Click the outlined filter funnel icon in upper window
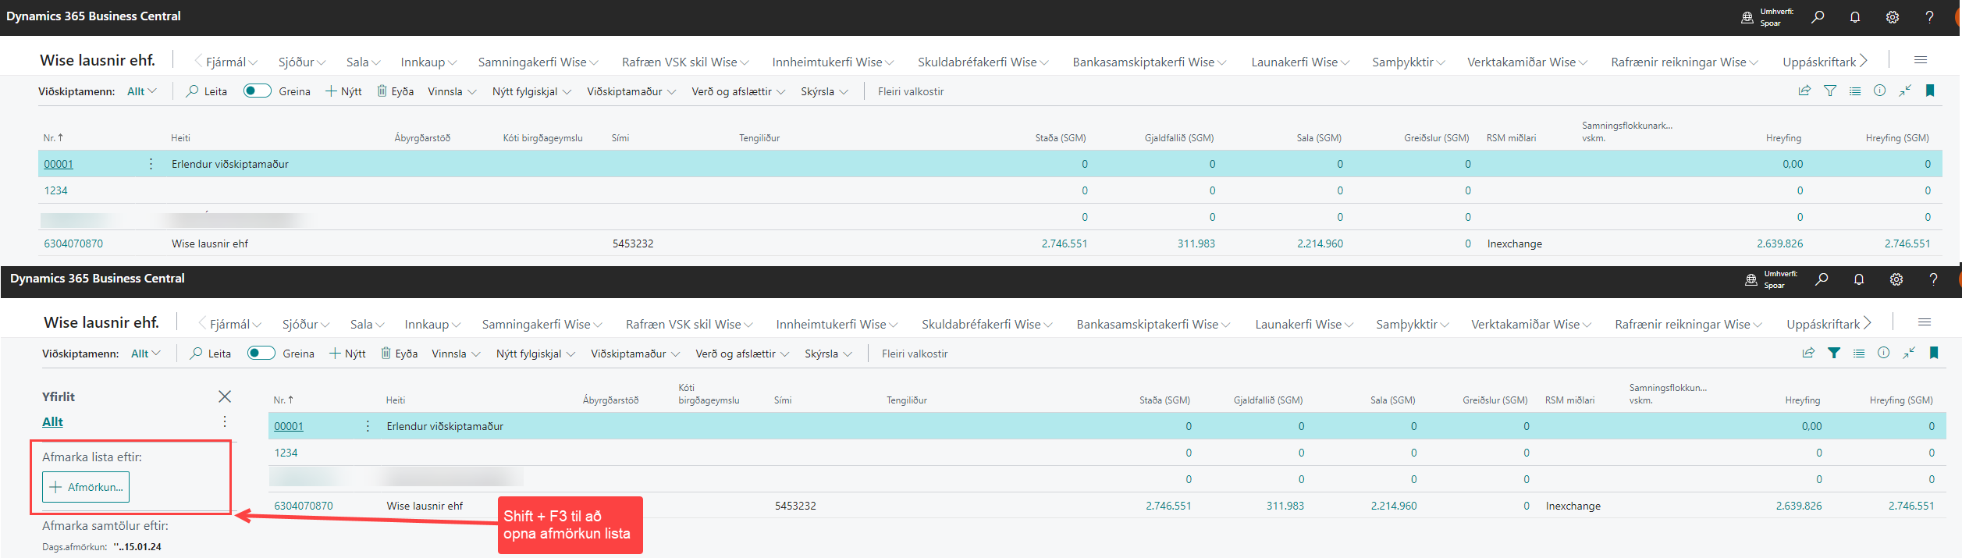1962x558 pixels. click(1829, 91)
